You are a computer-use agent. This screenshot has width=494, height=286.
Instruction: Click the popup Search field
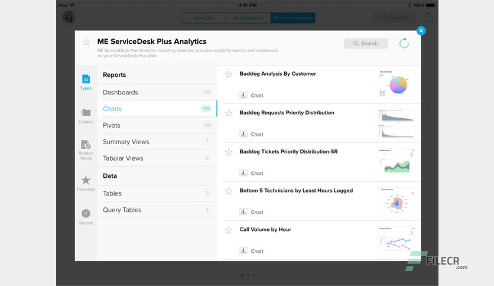click(366, 44)
